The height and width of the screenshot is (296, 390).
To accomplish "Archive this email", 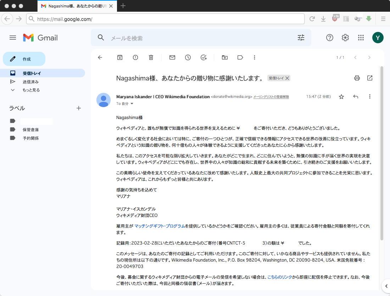I will tap(119, 57).
